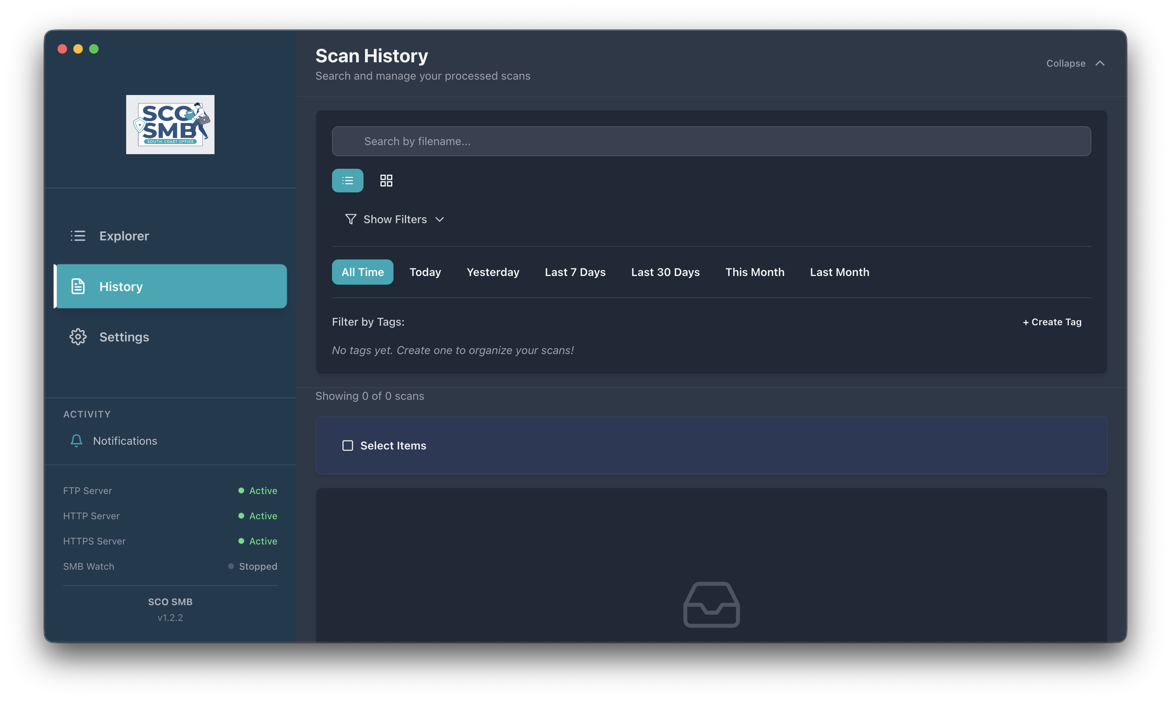
Task: Click the Select Items label text
Action: (x=393, y=446)
